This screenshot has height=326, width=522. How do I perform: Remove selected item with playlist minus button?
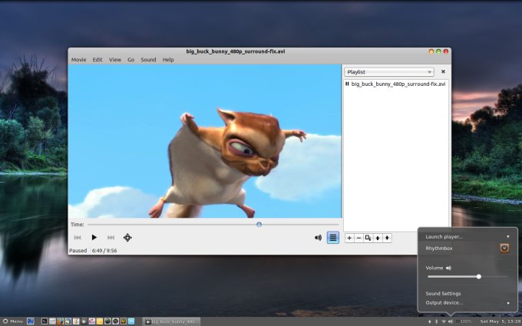click(358, 238)
